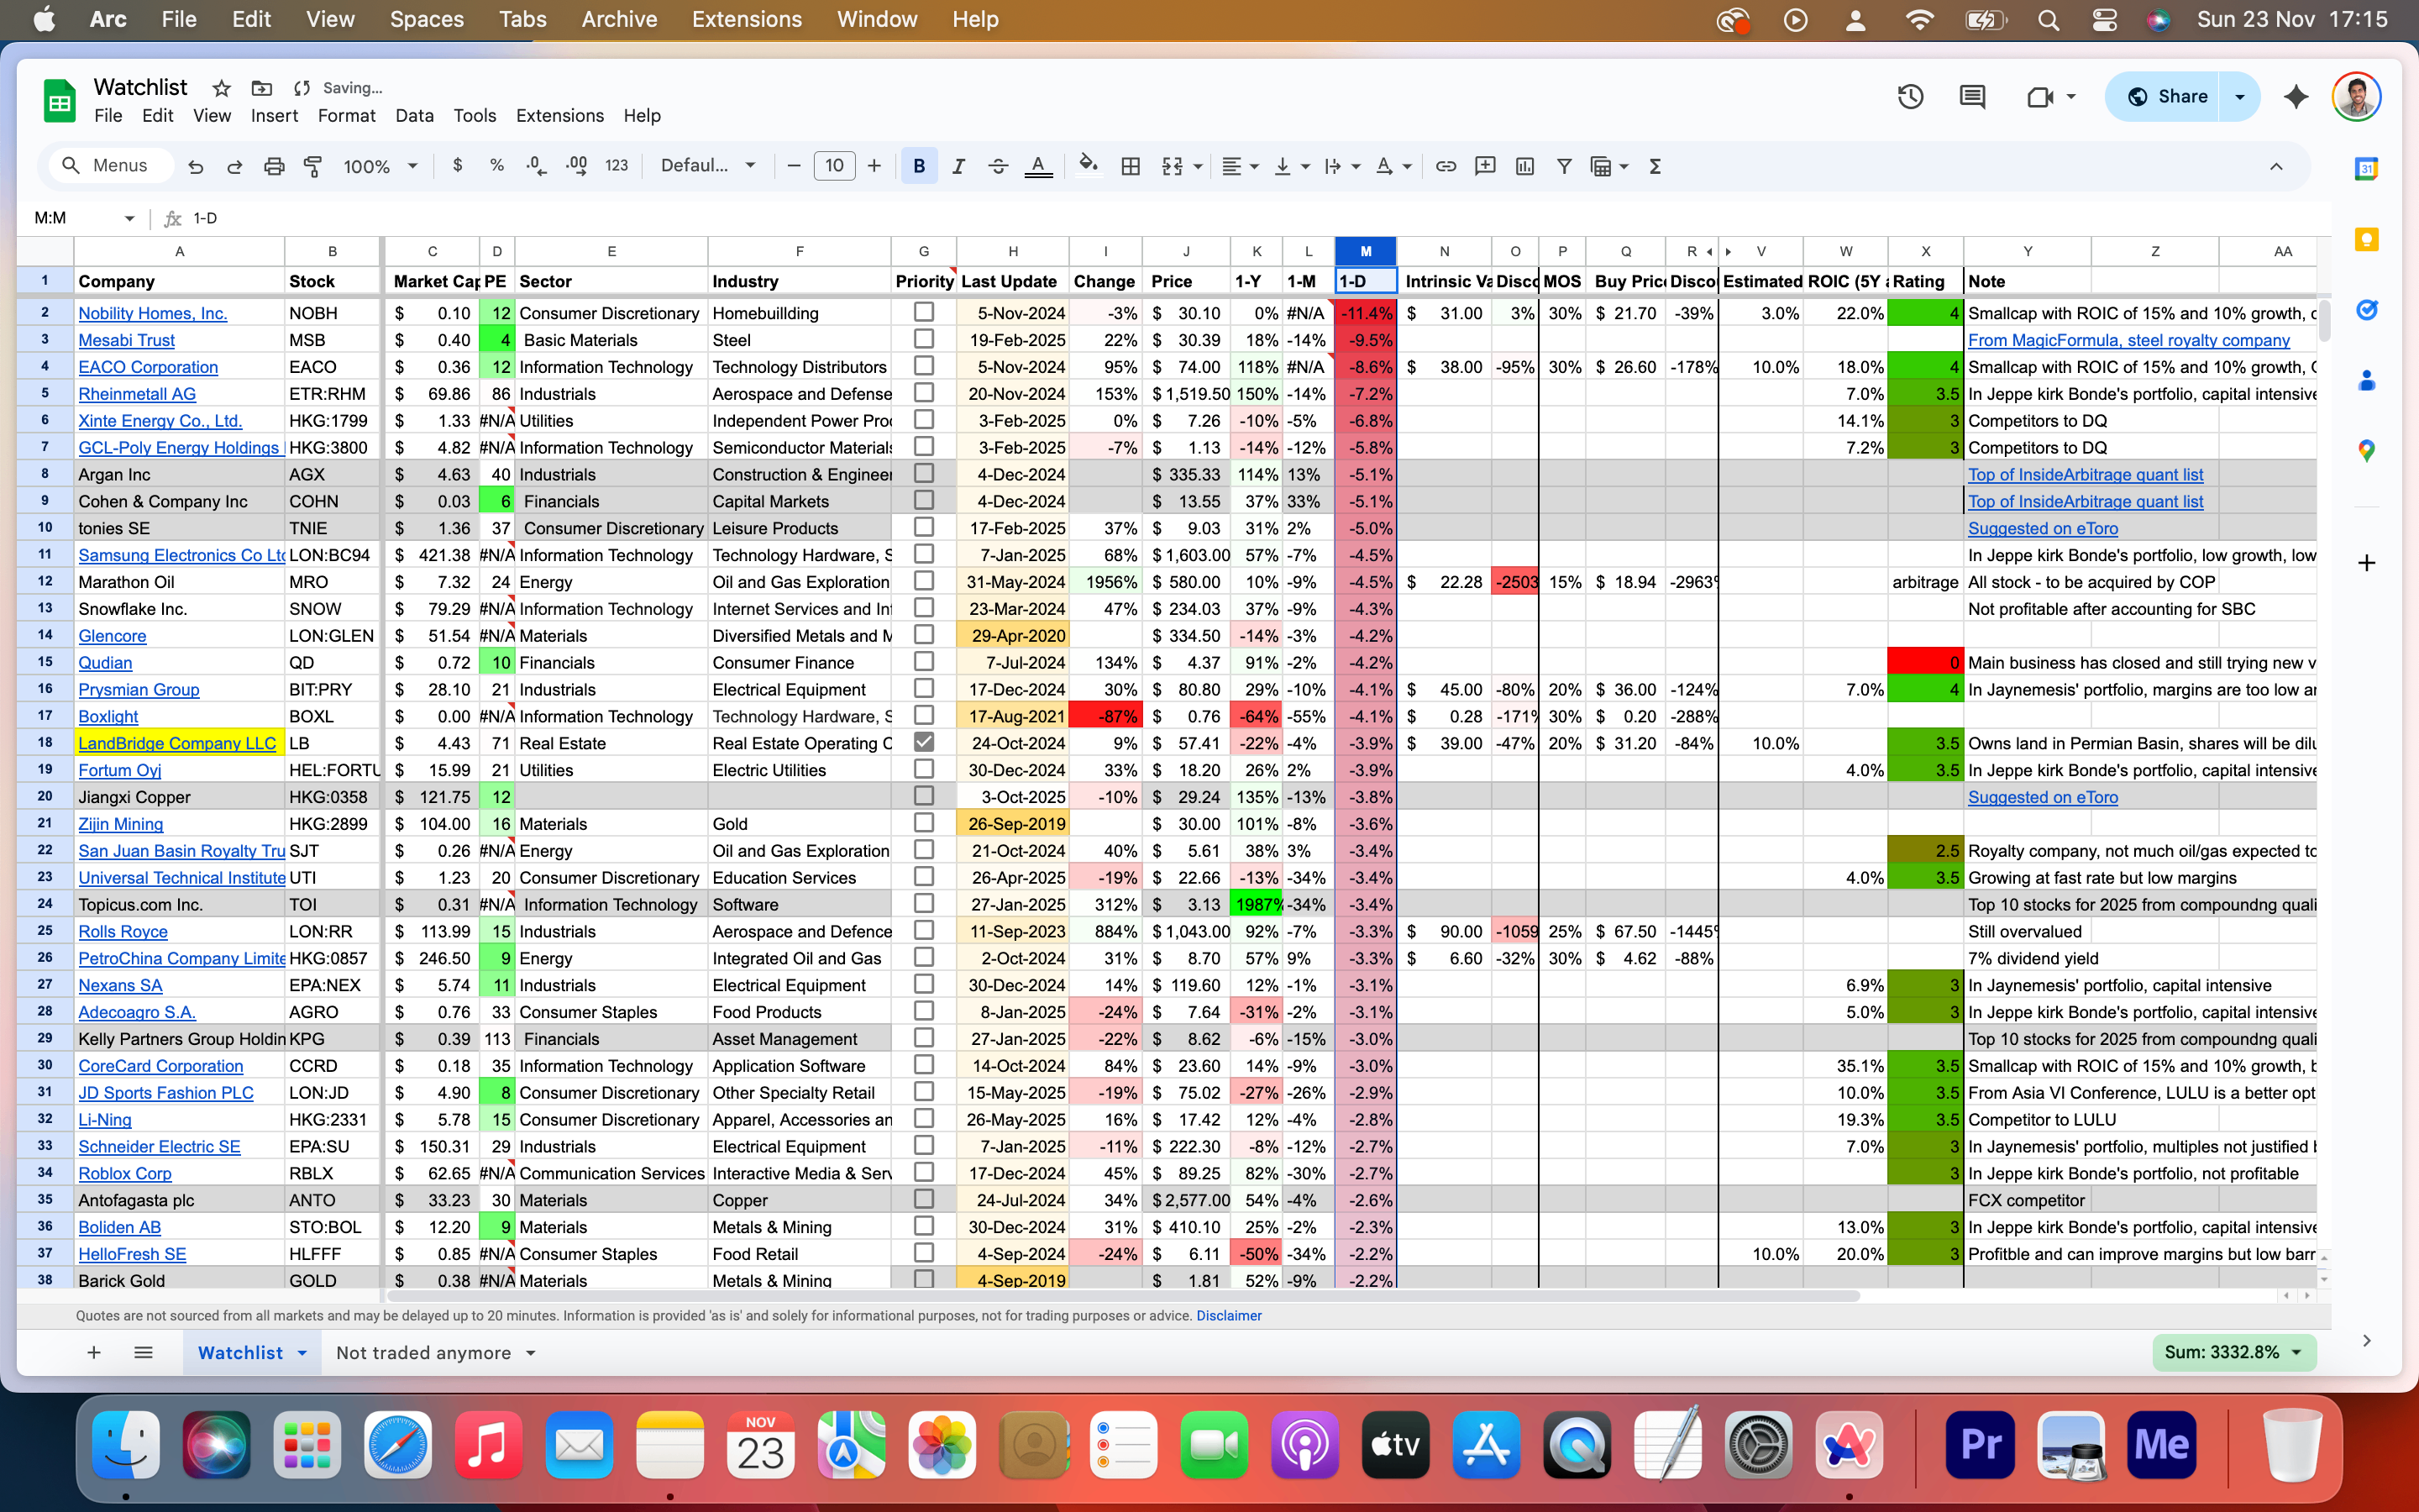Click the functions sigma icon

pyautogui.click(x=1656, y=166)
